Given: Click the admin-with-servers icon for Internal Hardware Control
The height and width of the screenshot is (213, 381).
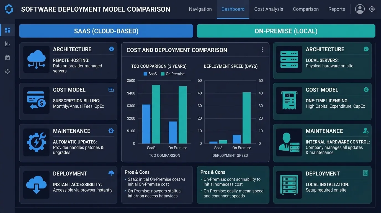Looking at the screenshot, I should pyautogui.click(x=289, y=142).
